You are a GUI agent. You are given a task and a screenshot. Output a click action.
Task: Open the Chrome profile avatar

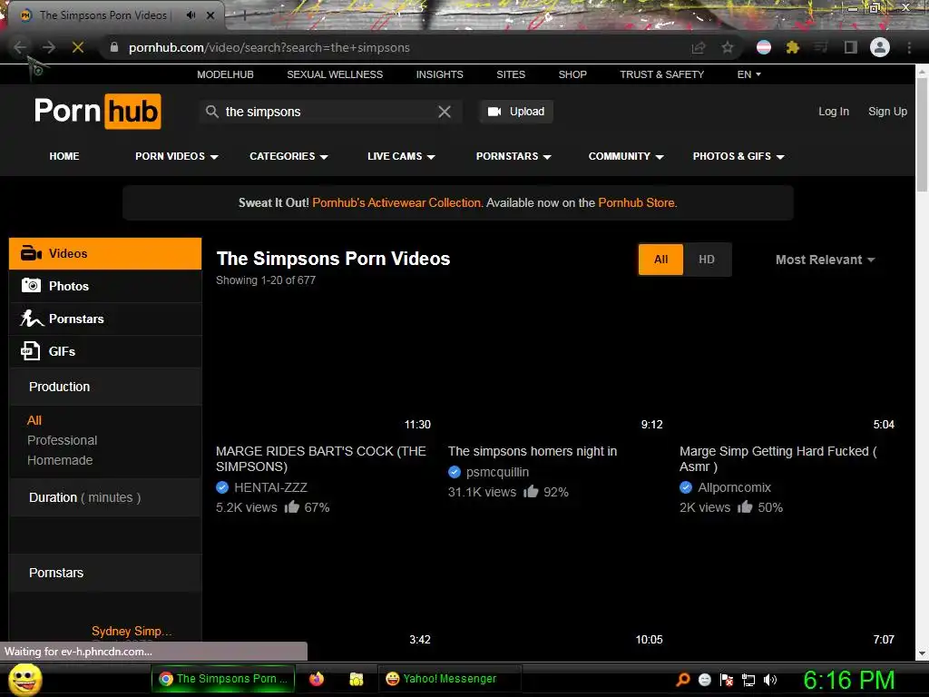click(880, 47)
